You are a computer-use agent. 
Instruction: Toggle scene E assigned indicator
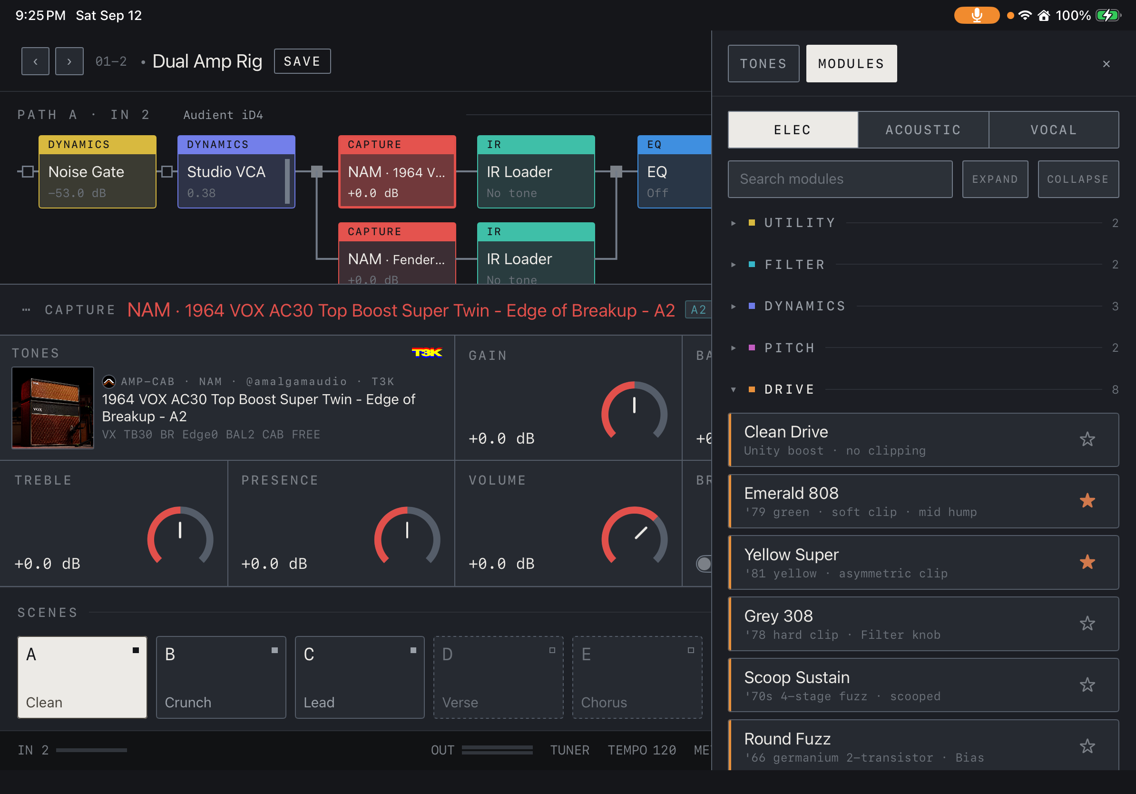[691, 650]
